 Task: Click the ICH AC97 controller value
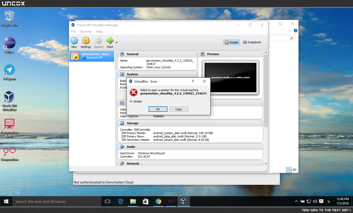coord(144,157)
